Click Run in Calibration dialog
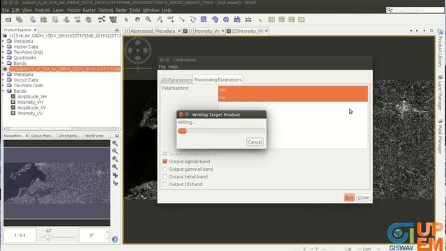The height and width of the screenshot is (251, 446). (349, 197)
